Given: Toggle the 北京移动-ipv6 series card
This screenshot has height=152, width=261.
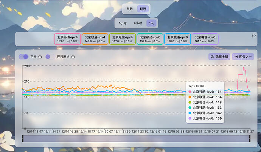Looking at the screenshot, I should coord(150,39).
